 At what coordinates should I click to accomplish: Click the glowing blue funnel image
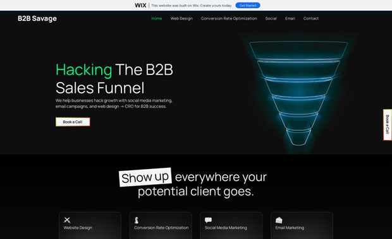[298, 93]
